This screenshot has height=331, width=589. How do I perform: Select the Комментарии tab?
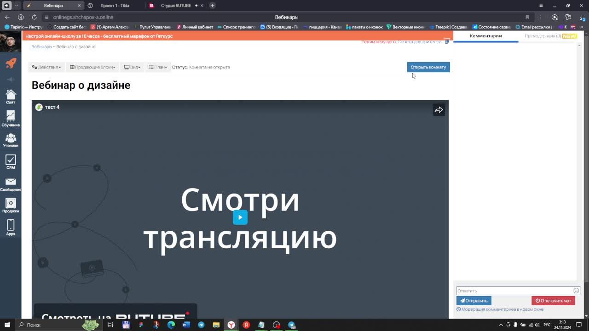tap(485, 36)
